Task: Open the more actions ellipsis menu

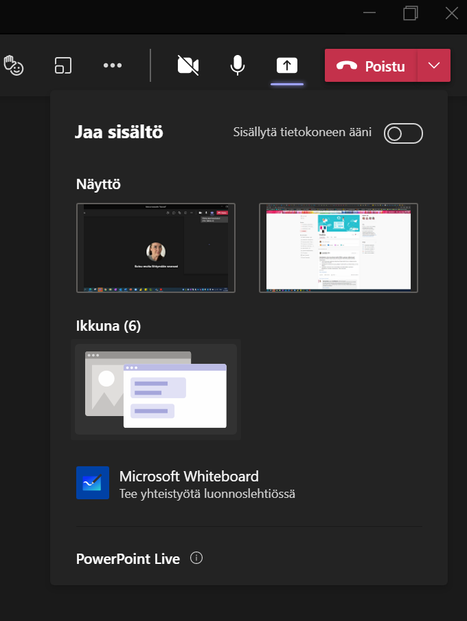Action: point(113,65)
